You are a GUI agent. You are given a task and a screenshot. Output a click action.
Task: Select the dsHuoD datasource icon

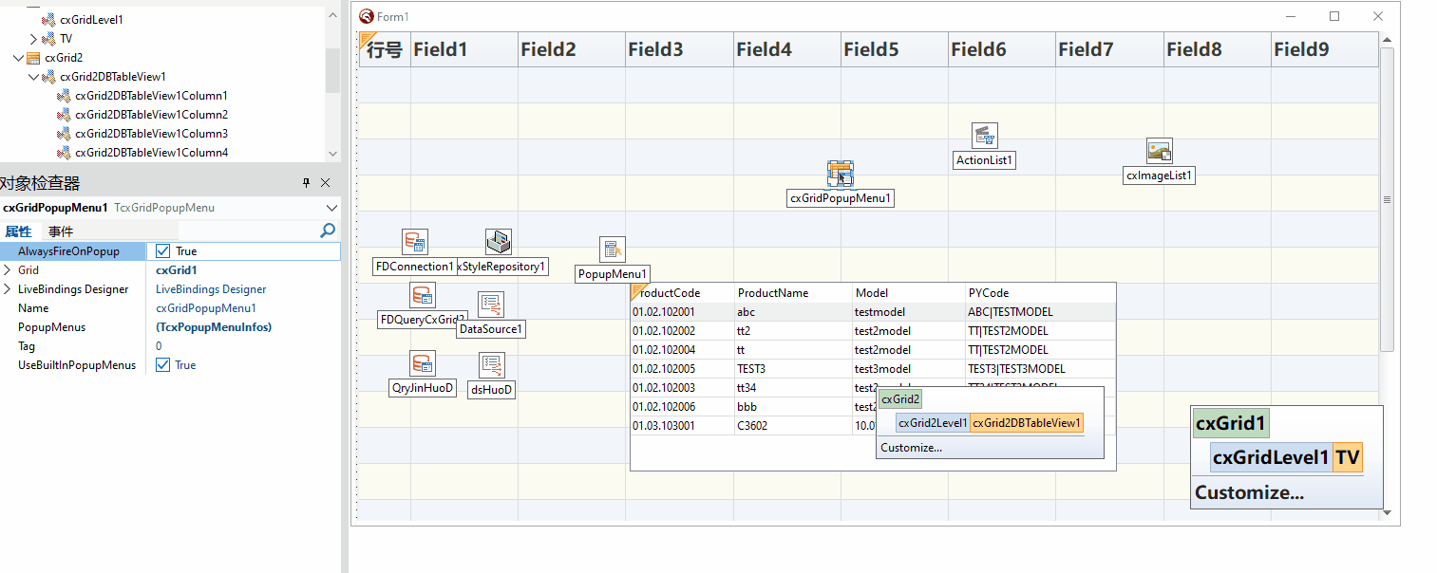coord(491,365)
